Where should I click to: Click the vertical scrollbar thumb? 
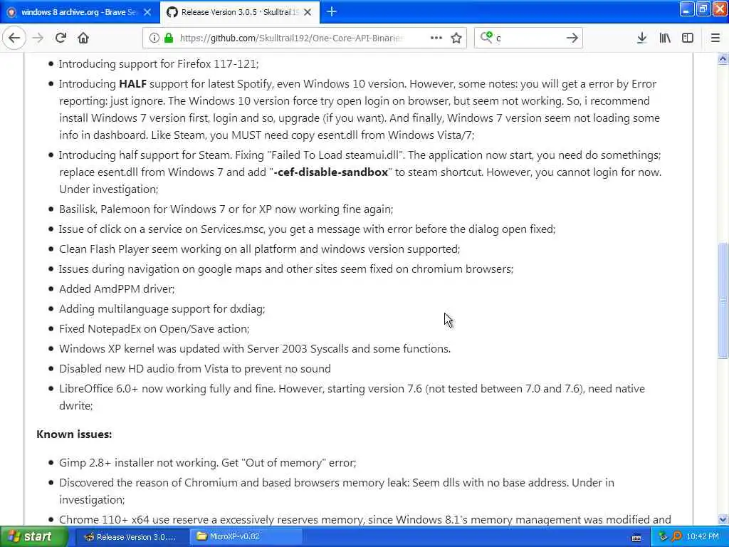(723, 301)
